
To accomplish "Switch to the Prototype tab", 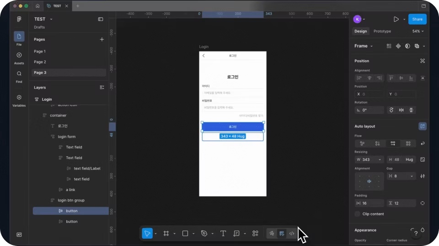I will (382, 31).
